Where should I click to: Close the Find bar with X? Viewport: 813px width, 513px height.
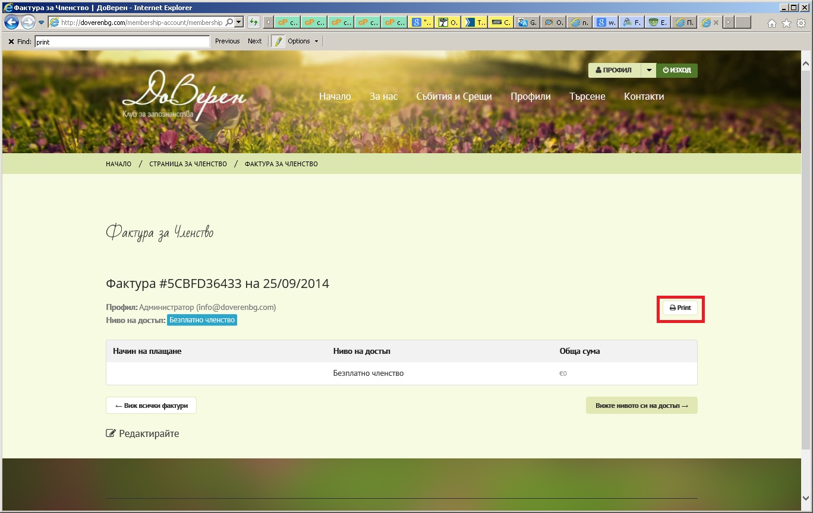pos(11,42)
